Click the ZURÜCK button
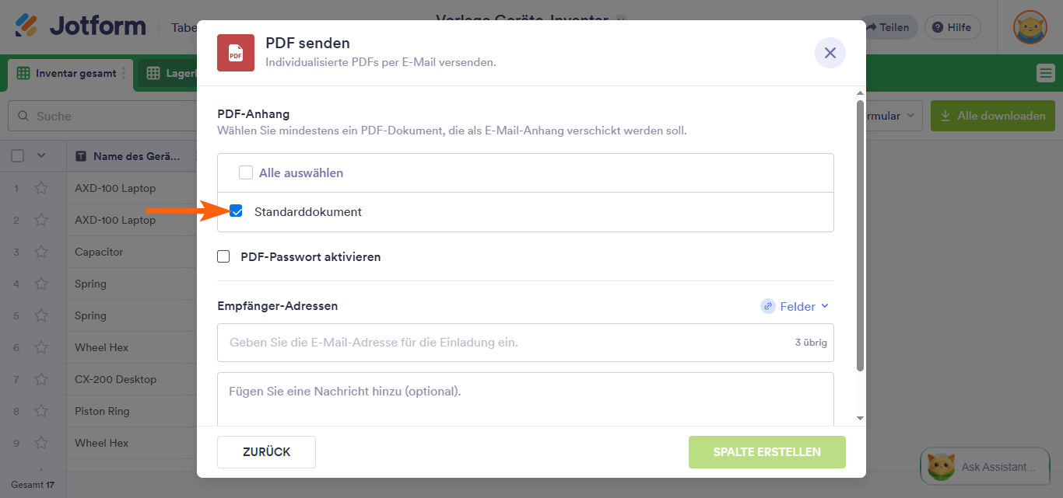This screenshot has height=498, width=1063. [266, 451]
